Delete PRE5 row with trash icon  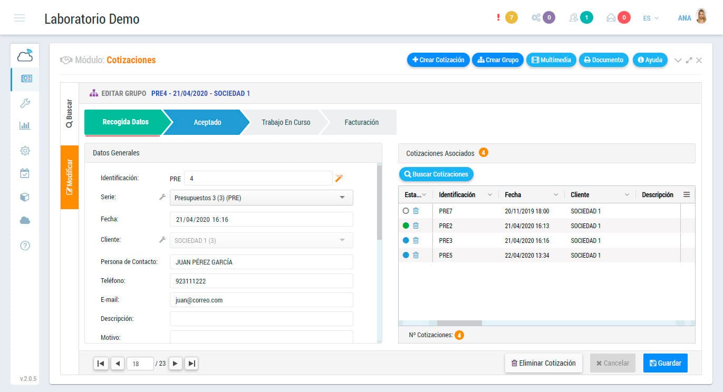tap(416, 255)
